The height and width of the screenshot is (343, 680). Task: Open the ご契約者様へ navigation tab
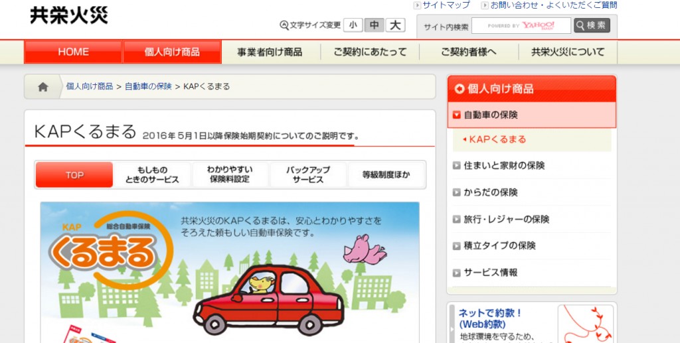tap(469, 52)
